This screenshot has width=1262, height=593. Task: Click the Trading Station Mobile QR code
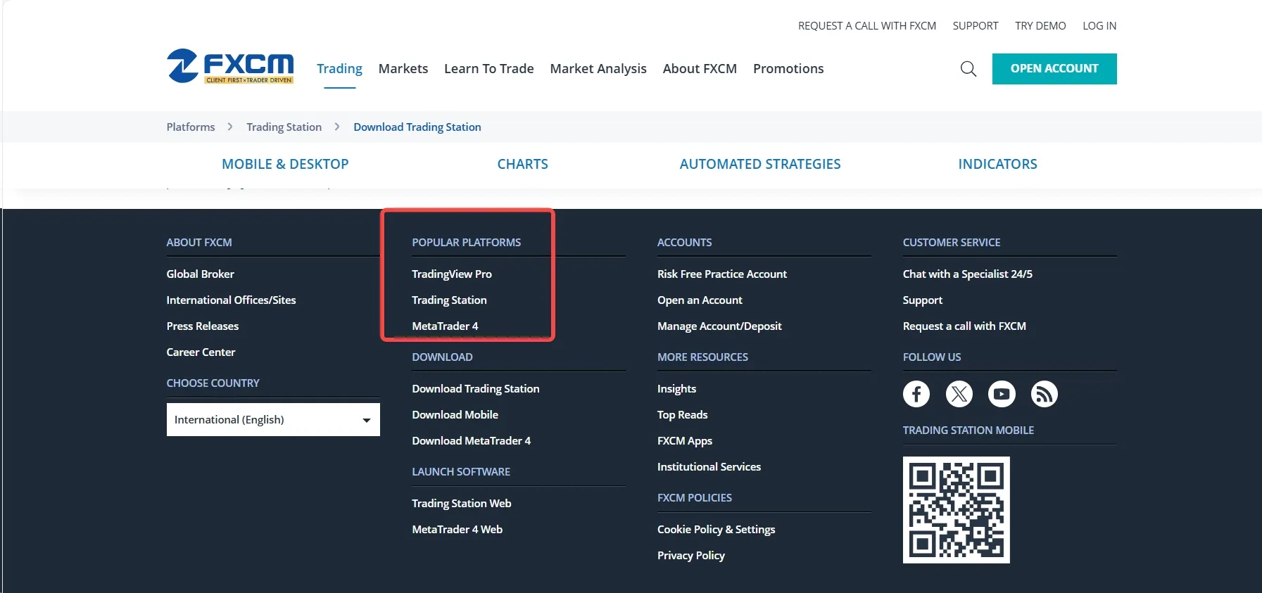coord(957,510)
